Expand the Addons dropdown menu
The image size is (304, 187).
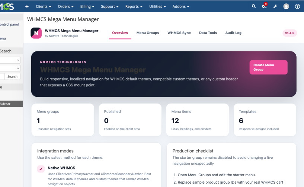tap(181, 6)
